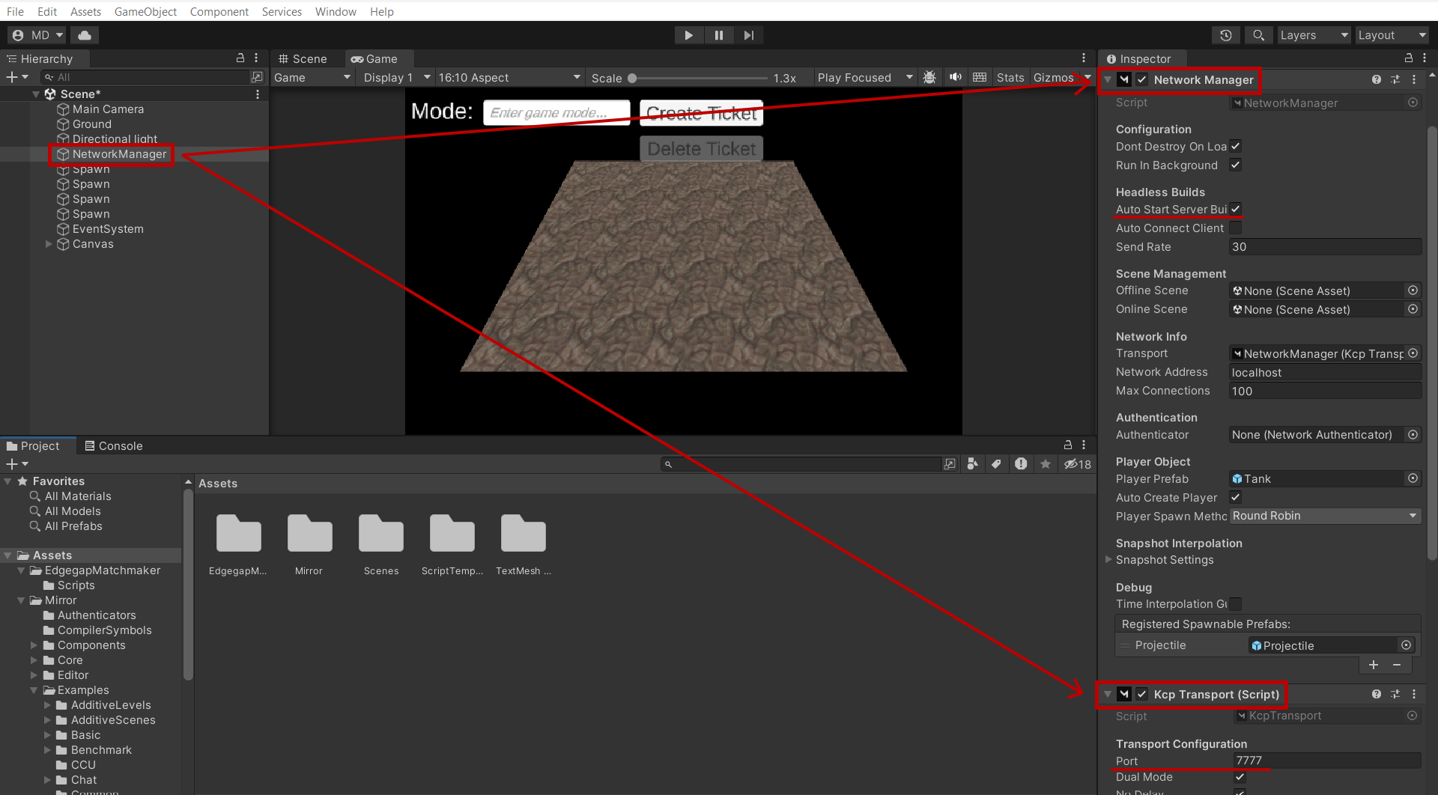Open the undo history icon
1438x795 pixels.
coord(1226,35)
